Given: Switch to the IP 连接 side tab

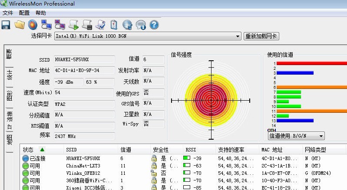Looking at the screenshot, I should tap(9, 120).
